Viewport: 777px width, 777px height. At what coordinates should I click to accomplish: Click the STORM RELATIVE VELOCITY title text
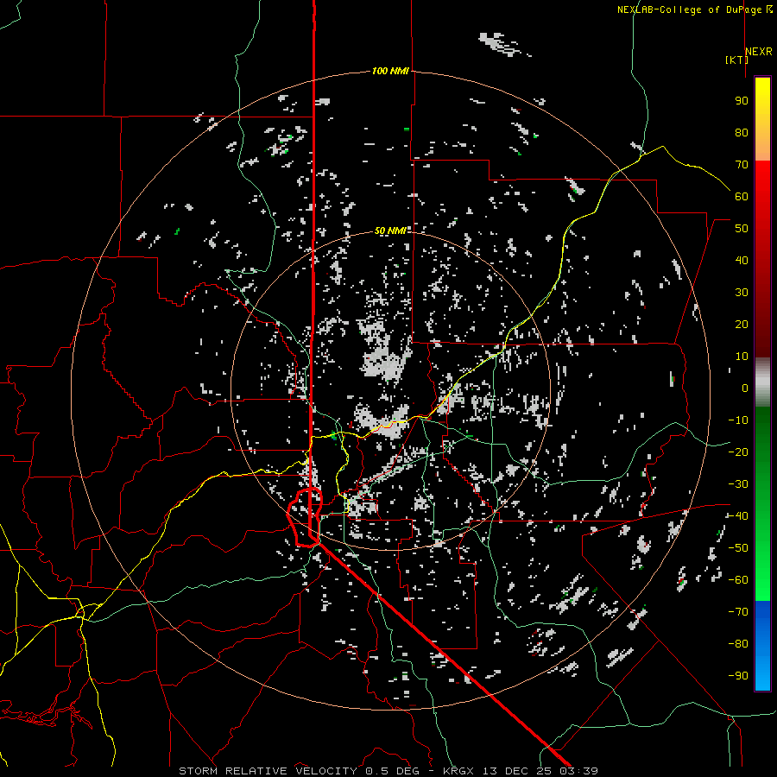(x=268, y=771)
